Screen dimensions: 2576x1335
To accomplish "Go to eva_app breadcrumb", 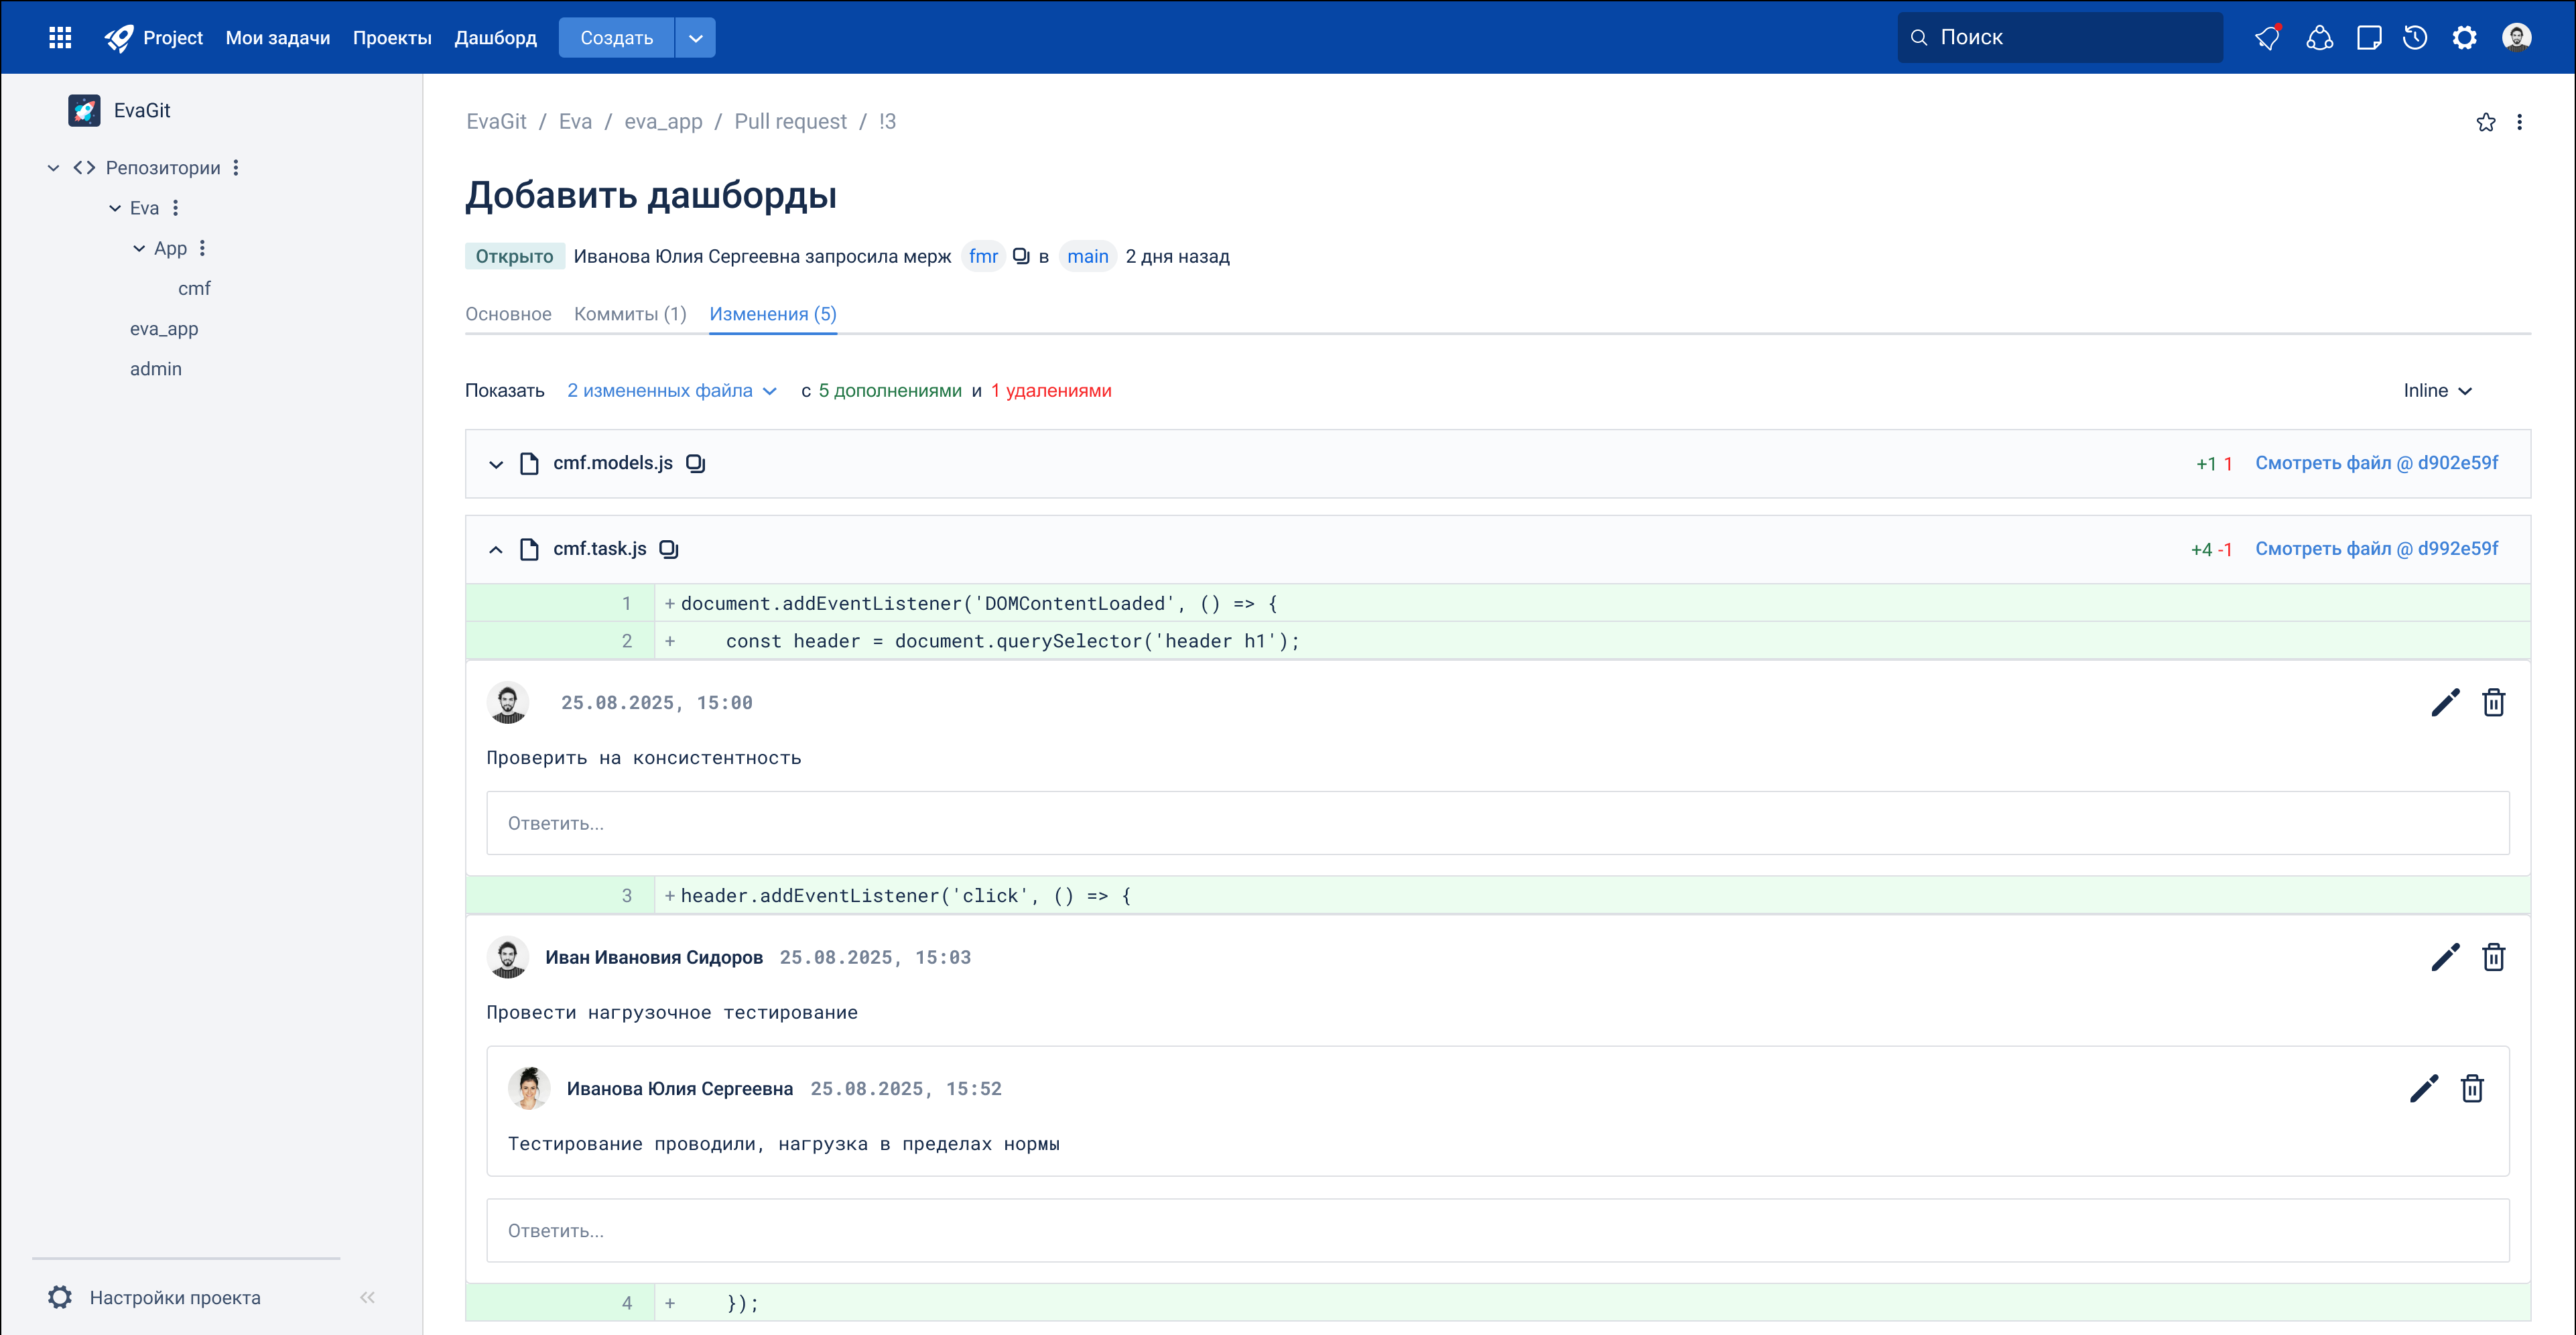I will click(663, 122).
